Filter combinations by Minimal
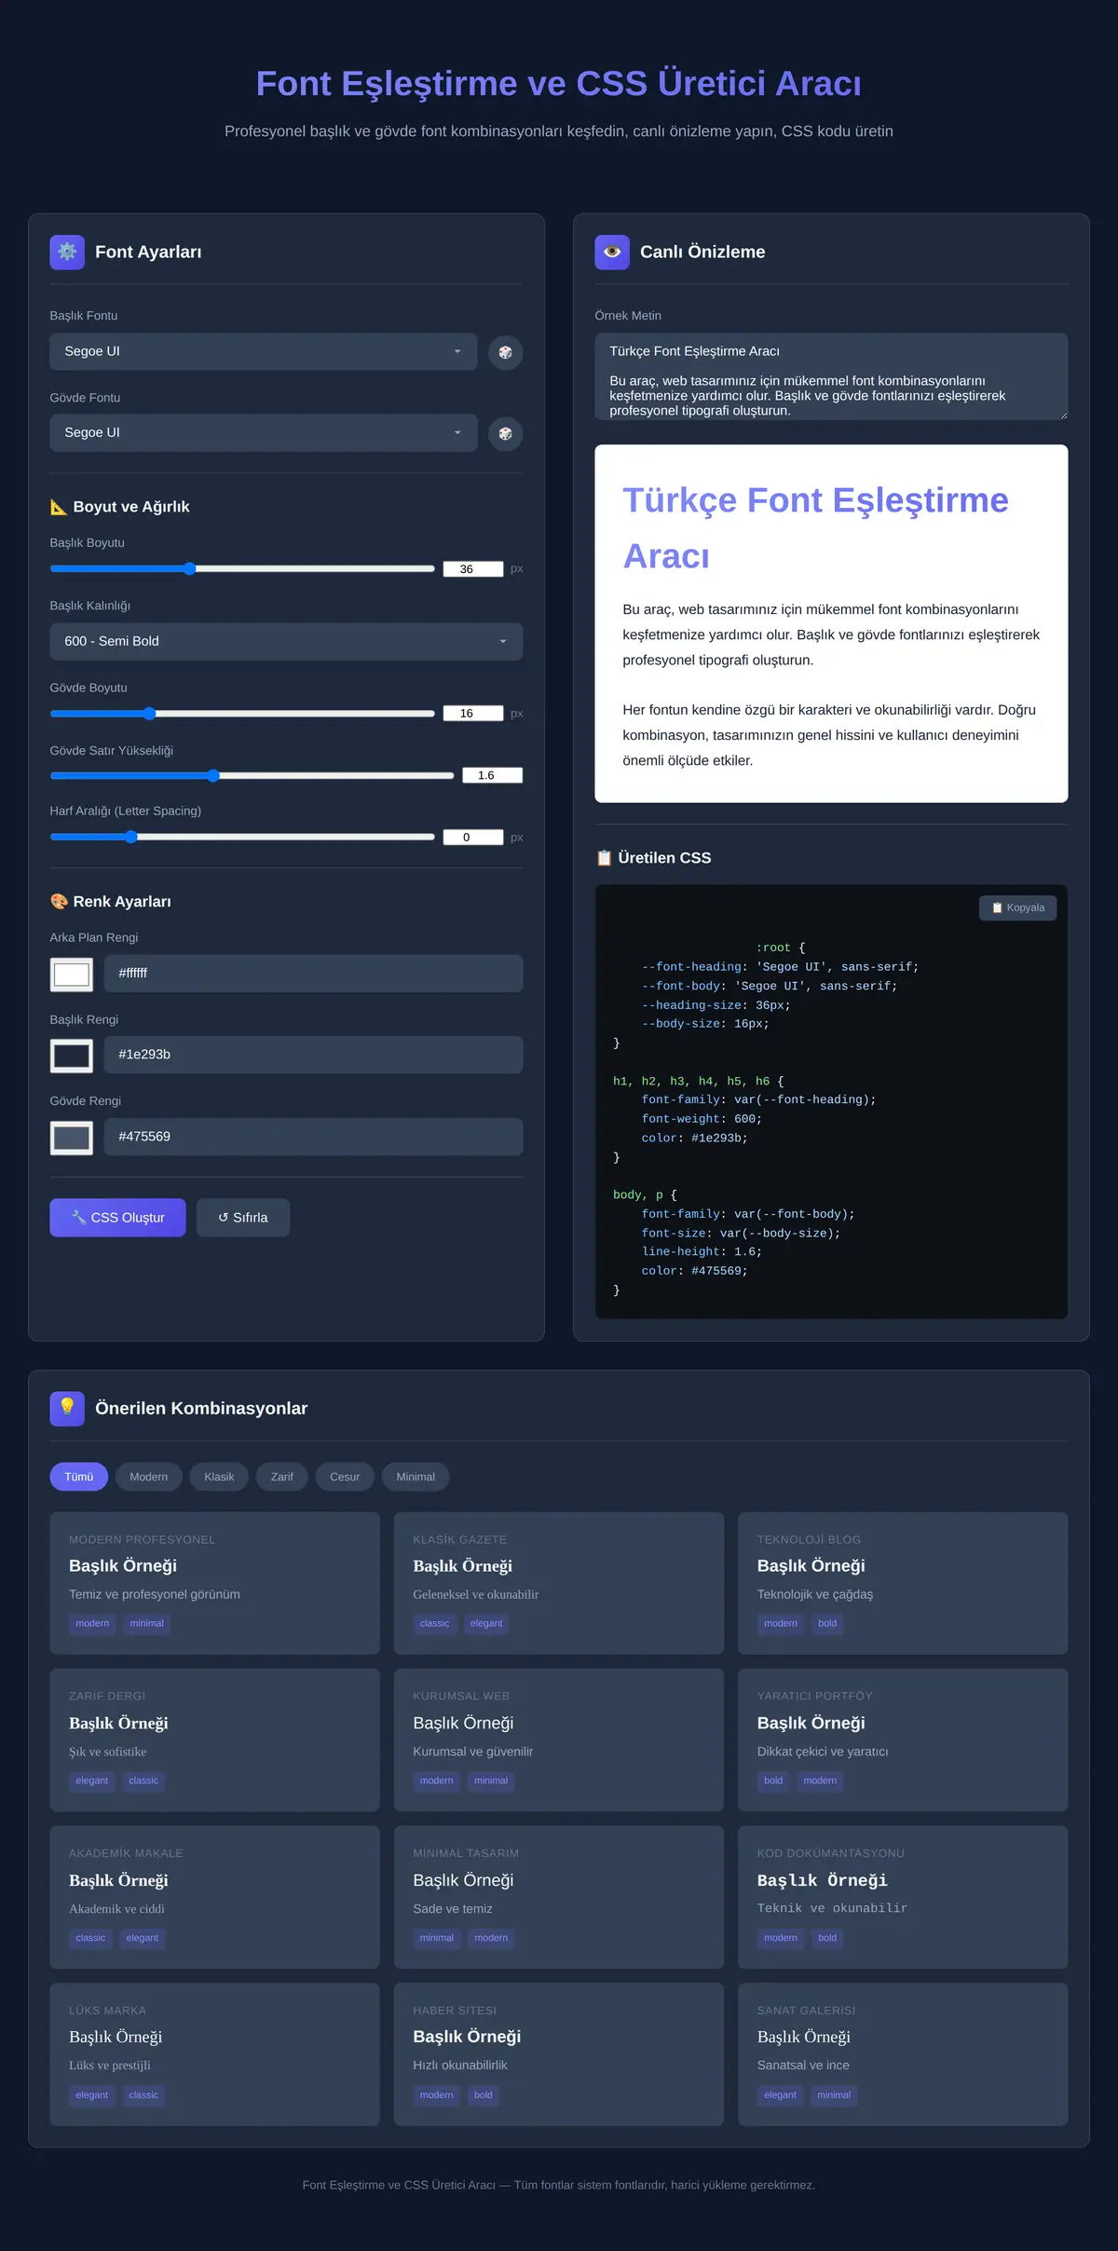The image size is (1118, 2251). coord(416,1477)
